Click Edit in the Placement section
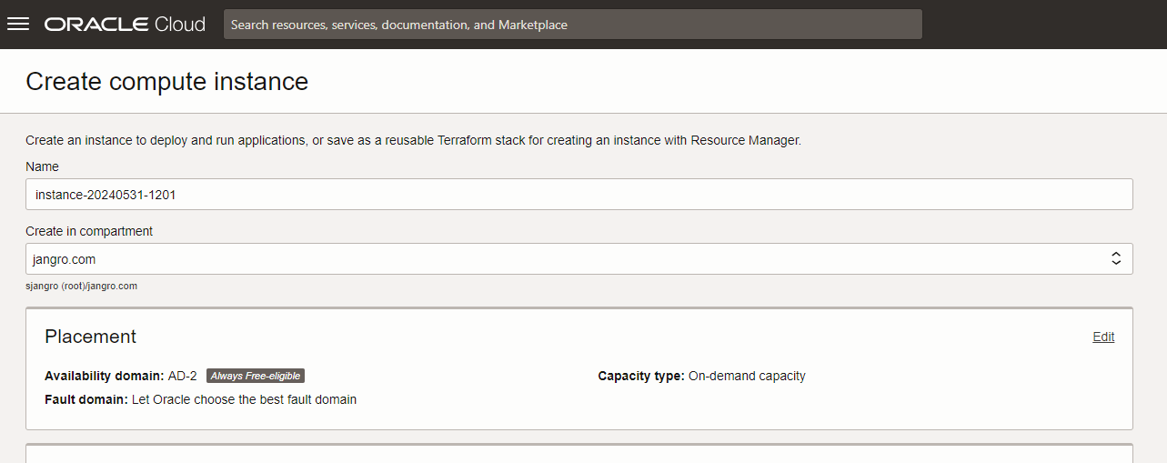This screenshot has width=1167, height=463. tap(1103, 337)
